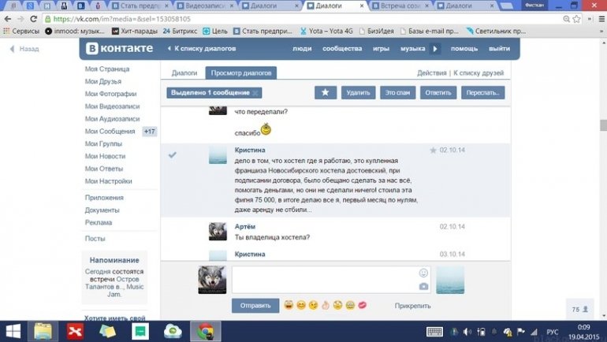This screenshot has width=607, height=342.
Task: Click 'Удалить' to delete the message
Action: (358, 93)
